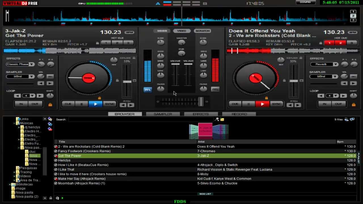Set left deck loop IN point
The width and height of the screenshot is (363, 204).
click(21, 104)
